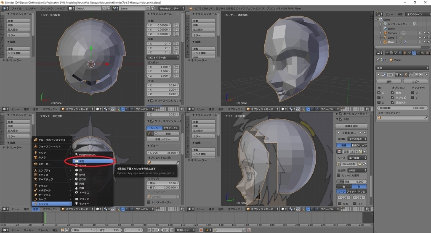
Task: Click the play button in timeline controls
Action: [162, 230]
